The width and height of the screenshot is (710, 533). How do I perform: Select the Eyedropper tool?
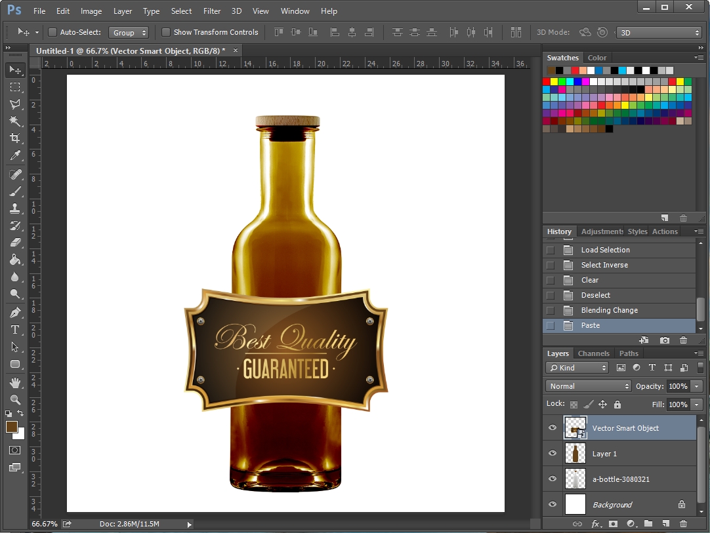[x=15, y=155]
